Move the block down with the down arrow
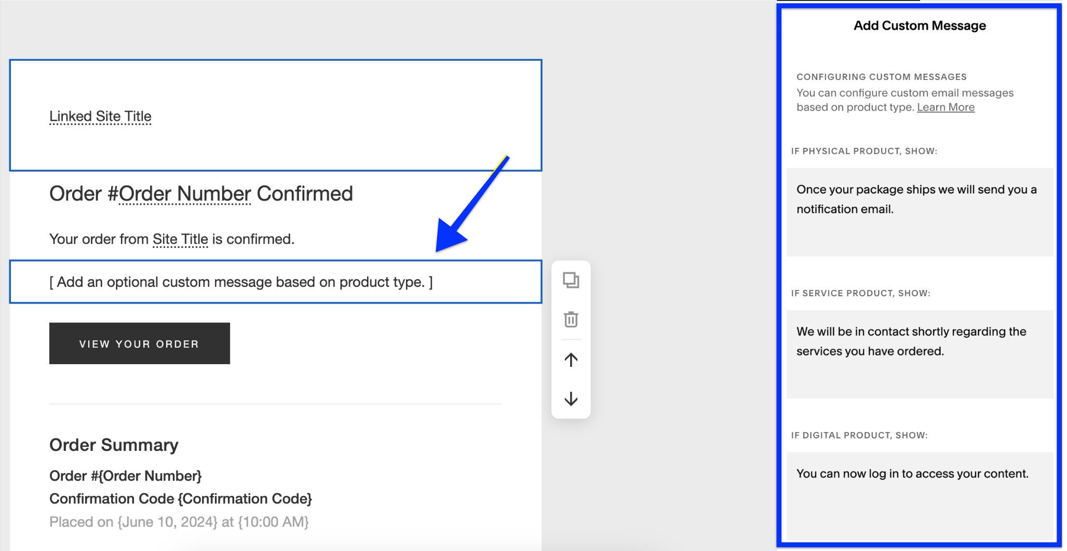This screenshot has height=551, width=1067. click(x=571, y=399)
